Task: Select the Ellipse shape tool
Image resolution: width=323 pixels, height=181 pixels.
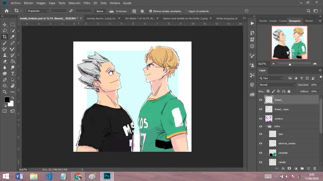Action: click(x=5, y=86)
